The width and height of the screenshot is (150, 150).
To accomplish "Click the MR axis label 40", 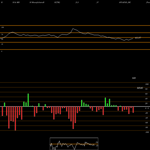I will (x=146, y=99).
